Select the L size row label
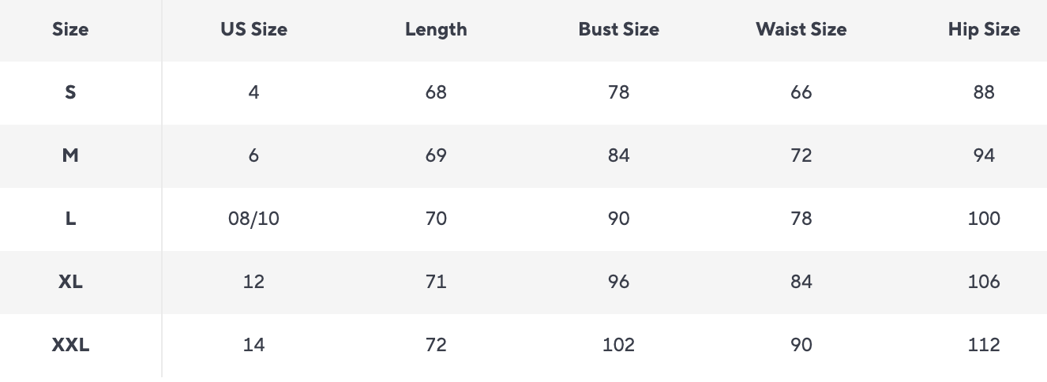The height and width of the screenshot is (382, 1047). coord(70,219)
